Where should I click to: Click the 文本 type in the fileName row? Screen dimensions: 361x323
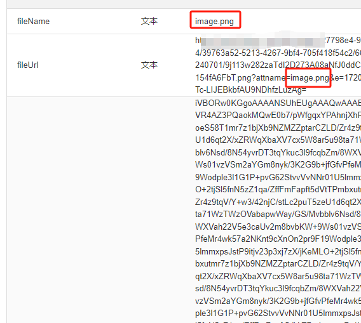point(149,22)
